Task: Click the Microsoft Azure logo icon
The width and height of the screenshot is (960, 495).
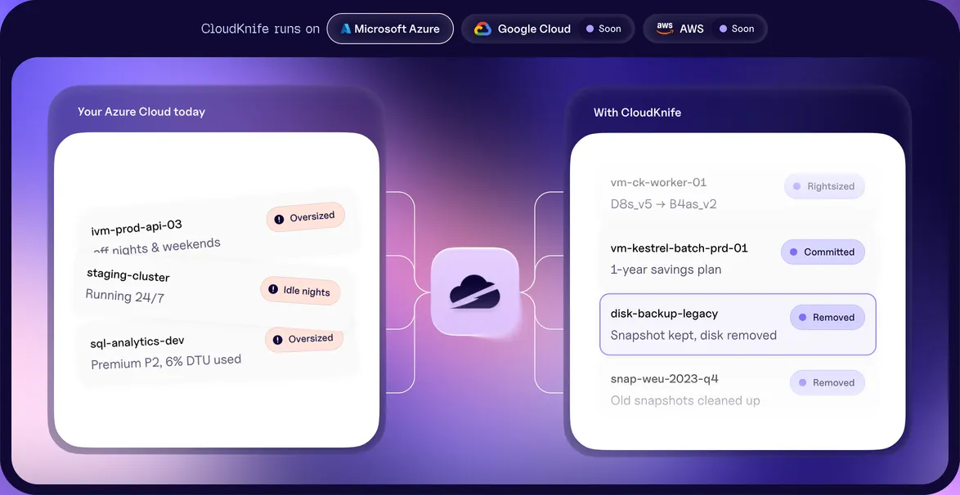Action: (x=346, y=29)
